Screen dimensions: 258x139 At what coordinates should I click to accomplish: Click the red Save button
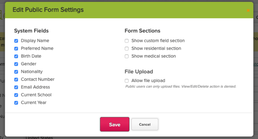114,124
